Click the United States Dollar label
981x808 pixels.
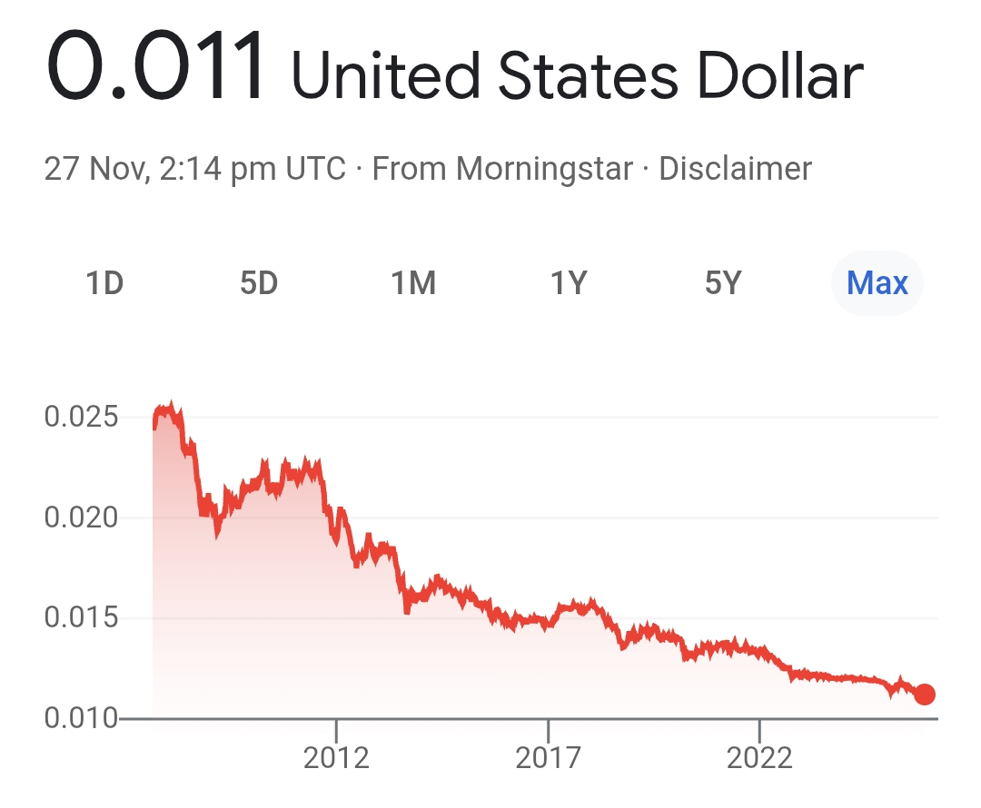577,77
